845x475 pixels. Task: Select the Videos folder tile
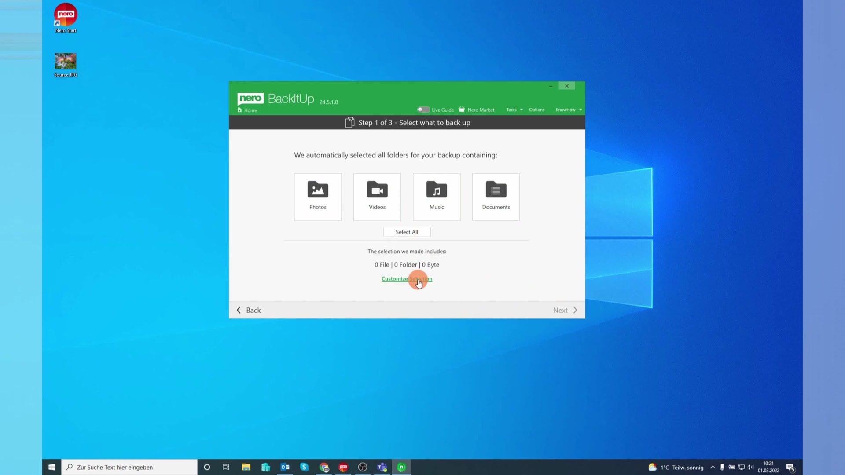pyautogui.click(x=377, y=197)
